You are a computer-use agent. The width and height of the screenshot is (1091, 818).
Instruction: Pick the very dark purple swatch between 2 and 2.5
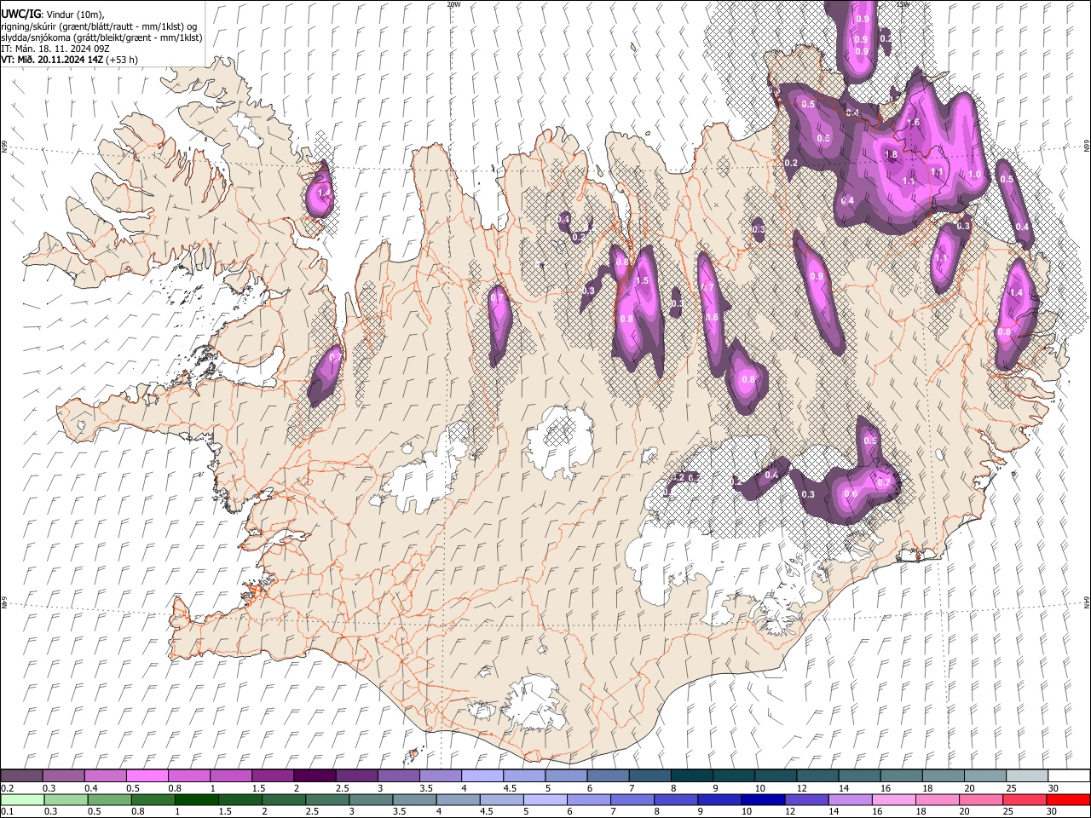(314, 775)
